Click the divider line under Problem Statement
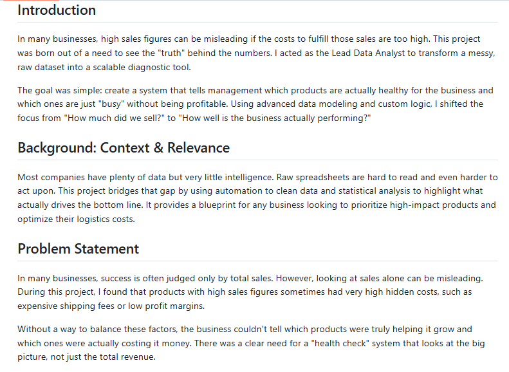Image resolution: width=509 pixels, height=372 pixels. 258,261
